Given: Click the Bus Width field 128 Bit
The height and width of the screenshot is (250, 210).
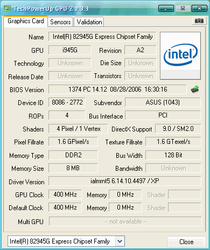Looking at the screenshot, I should pos(173,155).
